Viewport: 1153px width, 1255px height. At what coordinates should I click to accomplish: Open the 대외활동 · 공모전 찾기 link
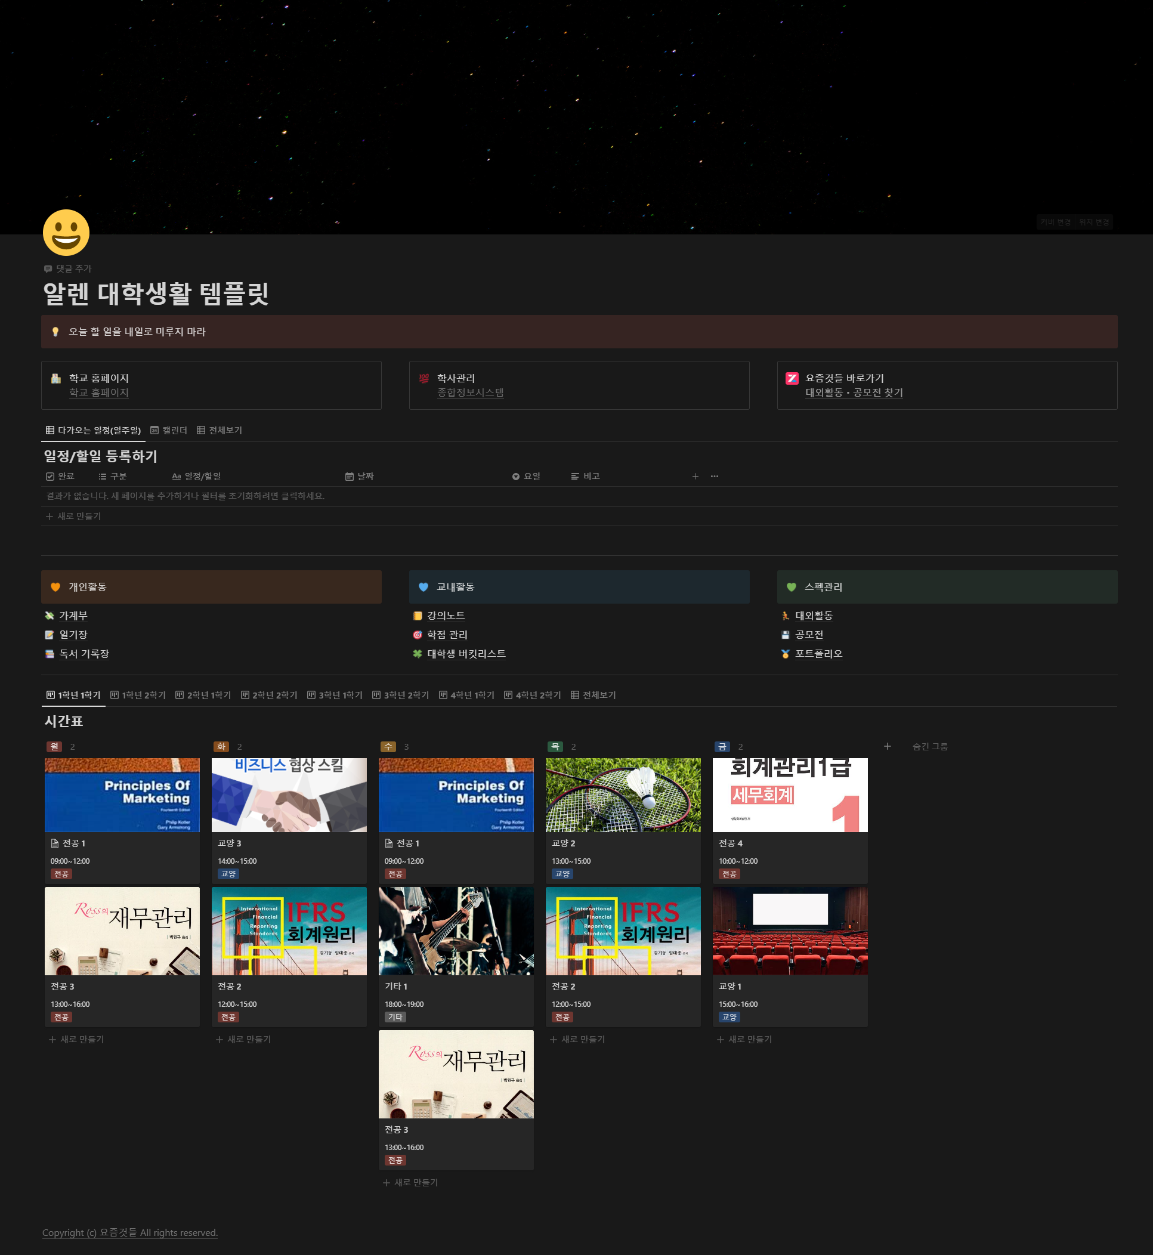pos(854,393)
